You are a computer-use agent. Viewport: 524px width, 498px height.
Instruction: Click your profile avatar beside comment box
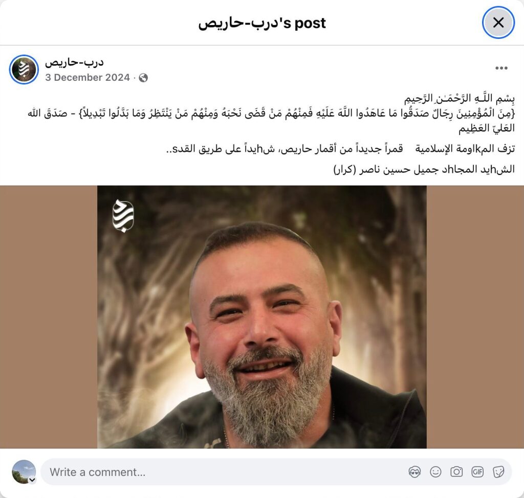point(24,471)
